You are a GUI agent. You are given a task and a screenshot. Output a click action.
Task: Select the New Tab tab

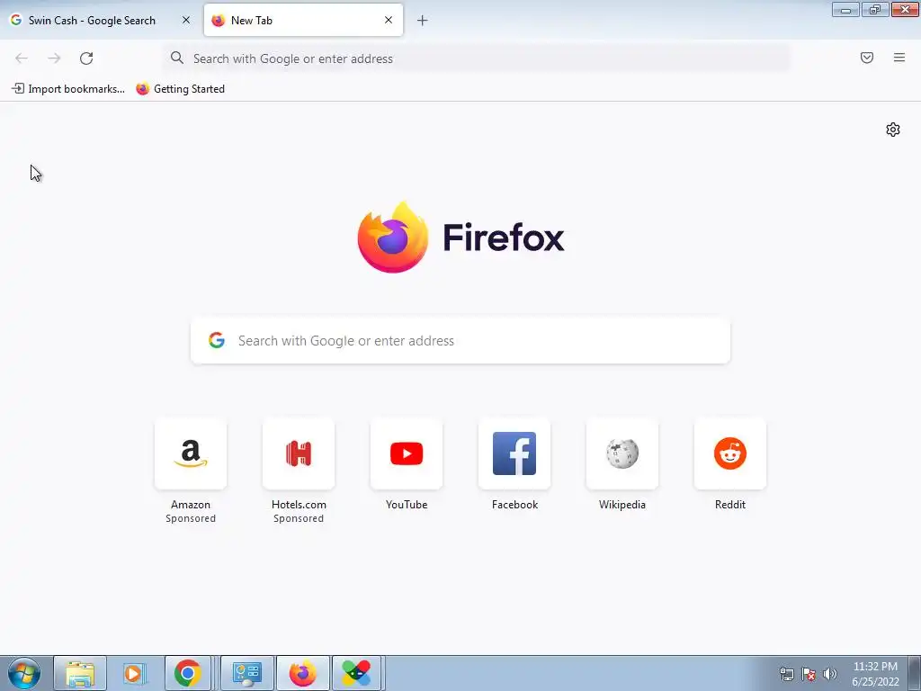click(x=303, y=20)
